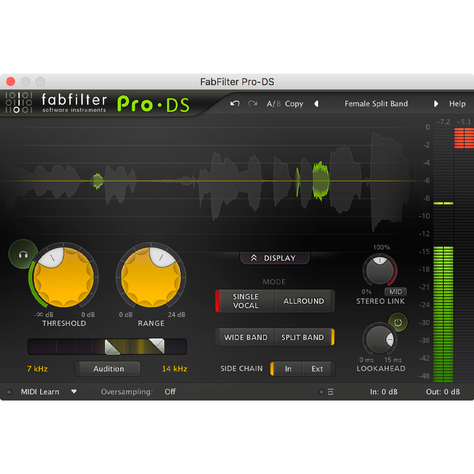
Task: Click the redo arrow icon
Action: [253, 104]
